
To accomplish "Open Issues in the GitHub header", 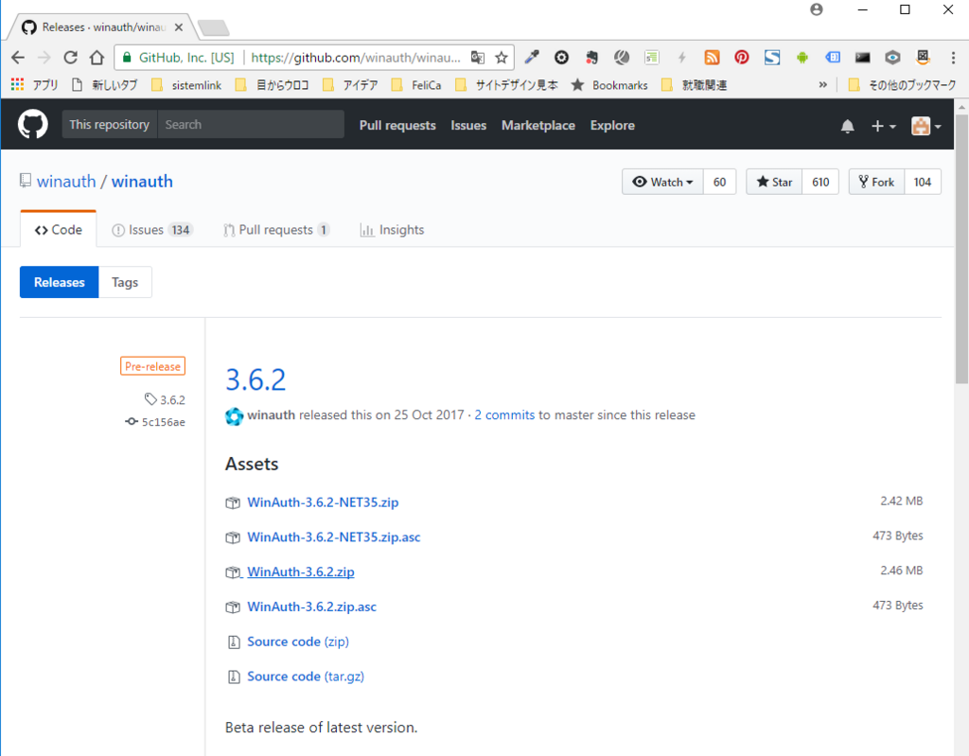I will (x=467, y=126).
